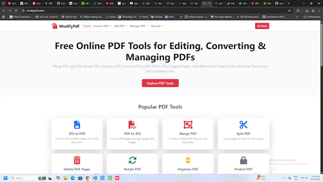323x182 pixels.
Task: Click the ModifyPdf logo icon
Action: click(x=55, y=26)
